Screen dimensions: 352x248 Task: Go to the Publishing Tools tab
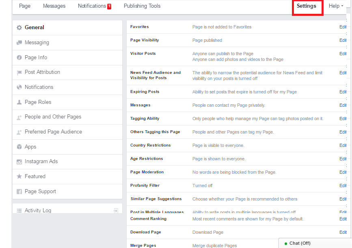click(x=142, y=6)
